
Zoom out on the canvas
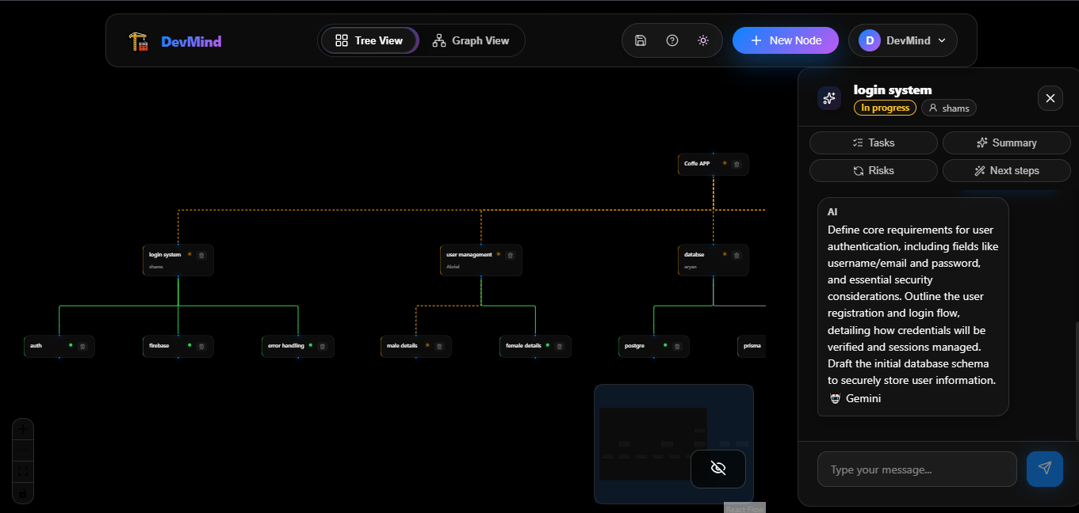coord(23,450)
